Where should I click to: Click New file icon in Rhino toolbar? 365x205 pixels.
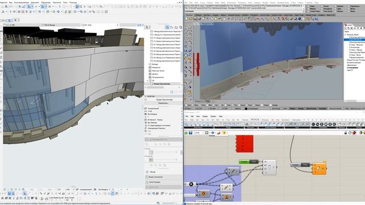pos(186,19)
